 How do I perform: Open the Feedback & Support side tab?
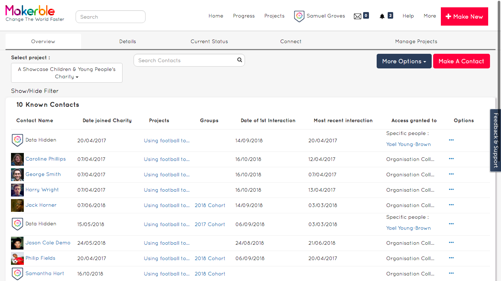click(495, 140)
